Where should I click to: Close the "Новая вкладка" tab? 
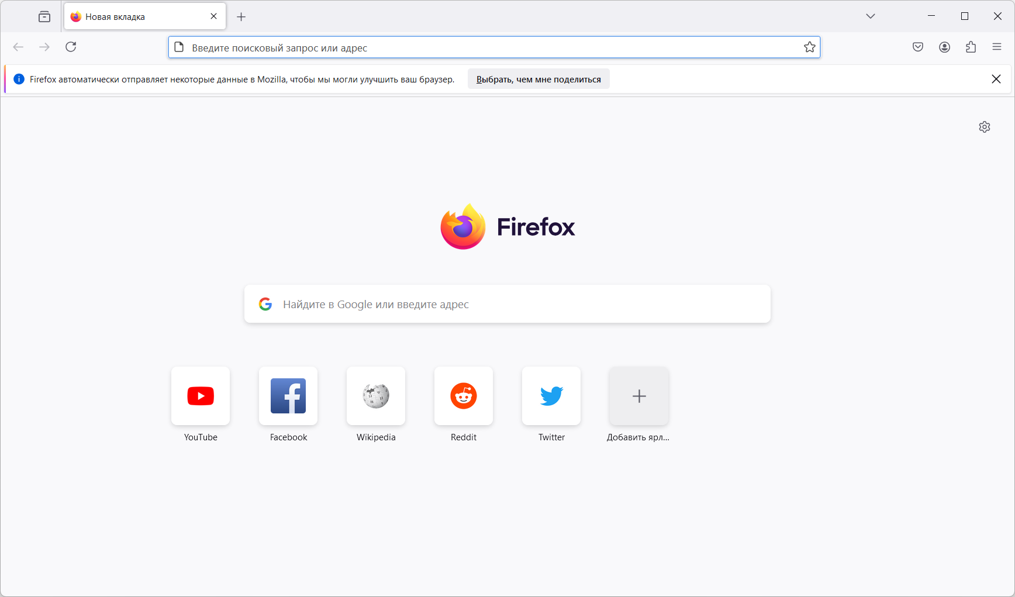[x=214, y=16]
